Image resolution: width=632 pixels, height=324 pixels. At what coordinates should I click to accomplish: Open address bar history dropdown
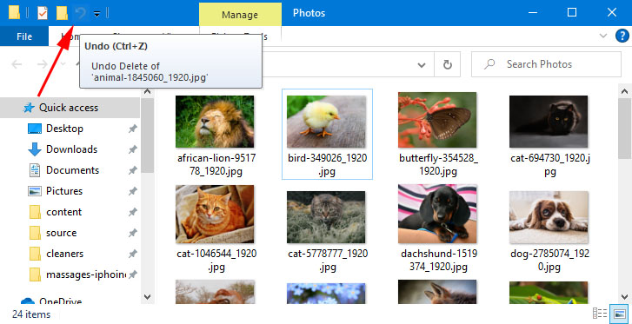click(422, 65)
